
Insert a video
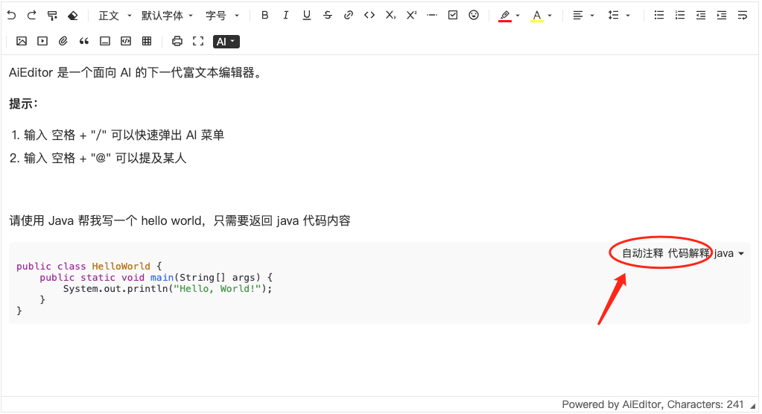coord(42,41)
